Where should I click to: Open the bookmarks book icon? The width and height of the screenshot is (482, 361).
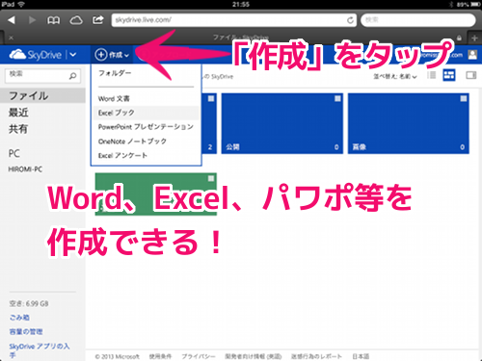(54, 20)
